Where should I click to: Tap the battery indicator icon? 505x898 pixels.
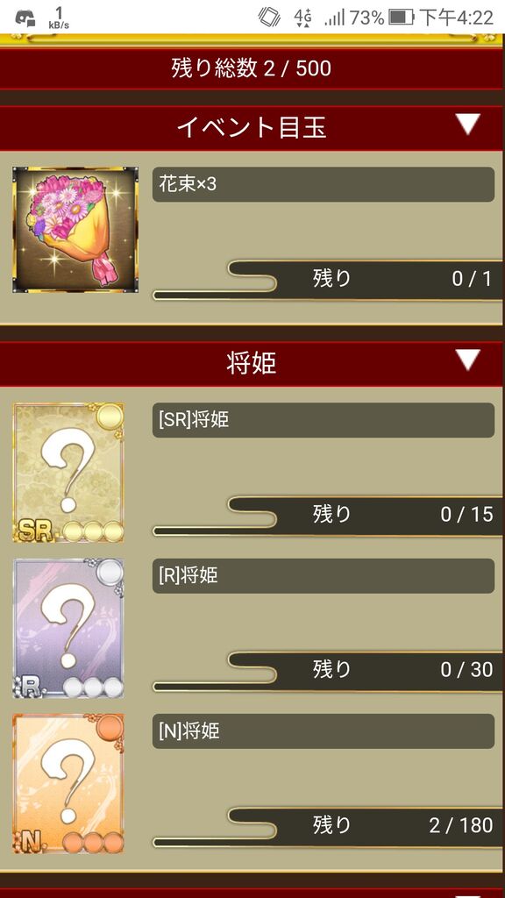402,18
